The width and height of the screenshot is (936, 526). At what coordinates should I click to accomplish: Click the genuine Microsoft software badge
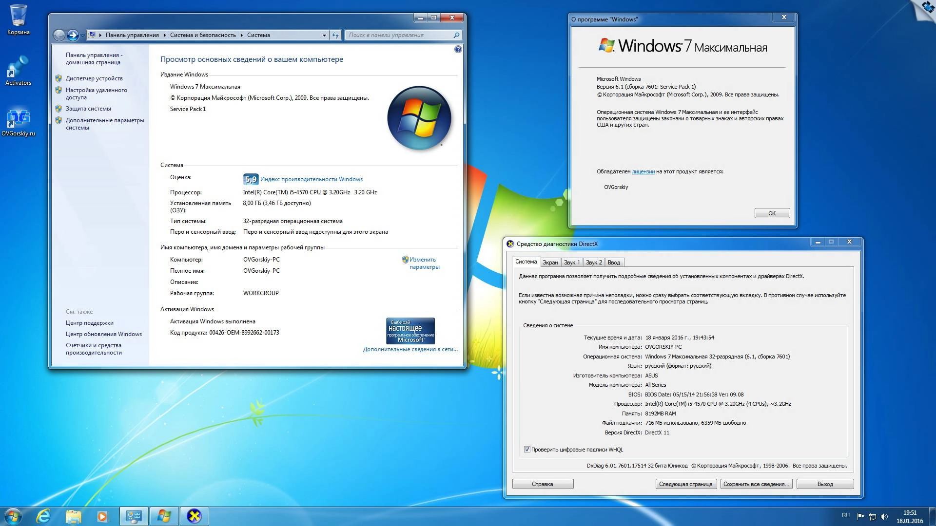pos(410,331)
